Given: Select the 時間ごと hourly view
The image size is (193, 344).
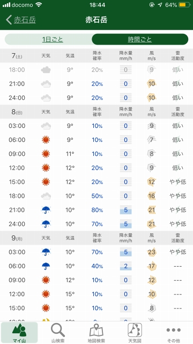Looking at the screenshot, I should (x=140, y=39).
